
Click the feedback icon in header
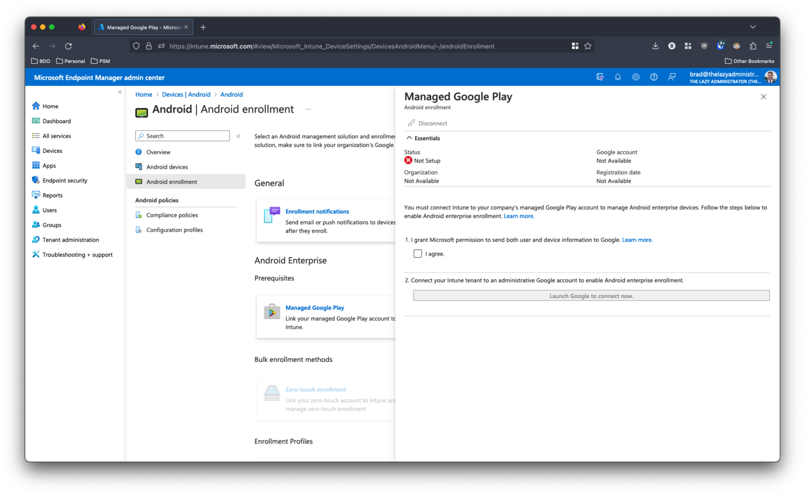pos(672,77)
